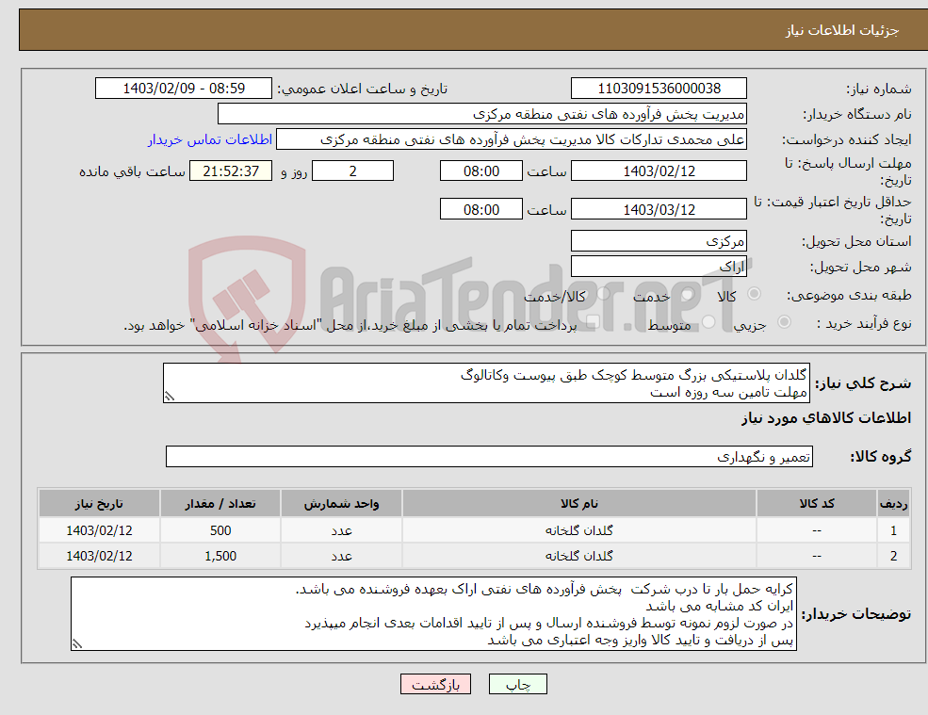Click the remaining time field 21:52:37
928x715 pixels.
pos(231,171)
